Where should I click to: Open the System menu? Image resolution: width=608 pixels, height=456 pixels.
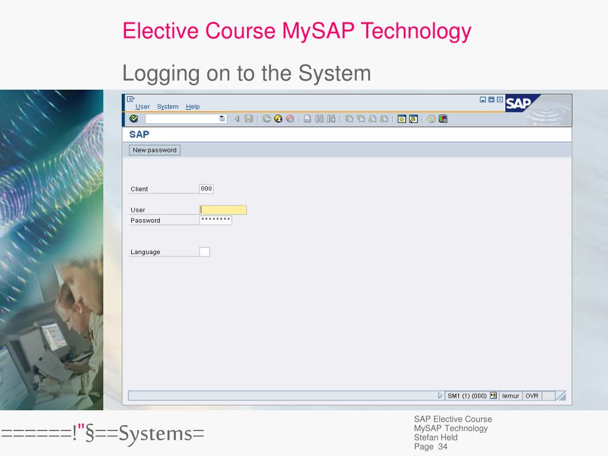[x=167, y=107]
